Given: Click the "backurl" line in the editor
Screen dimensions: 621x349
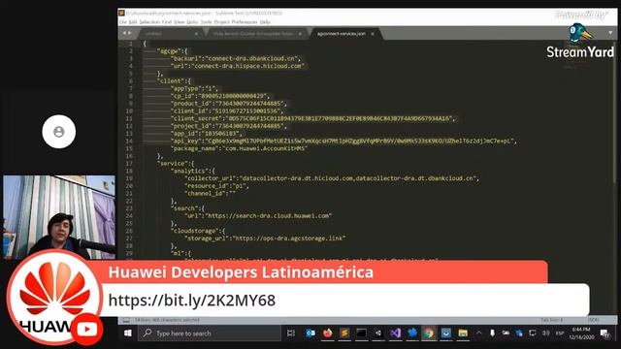Looking at the screenshot, I should coord(236,58).
